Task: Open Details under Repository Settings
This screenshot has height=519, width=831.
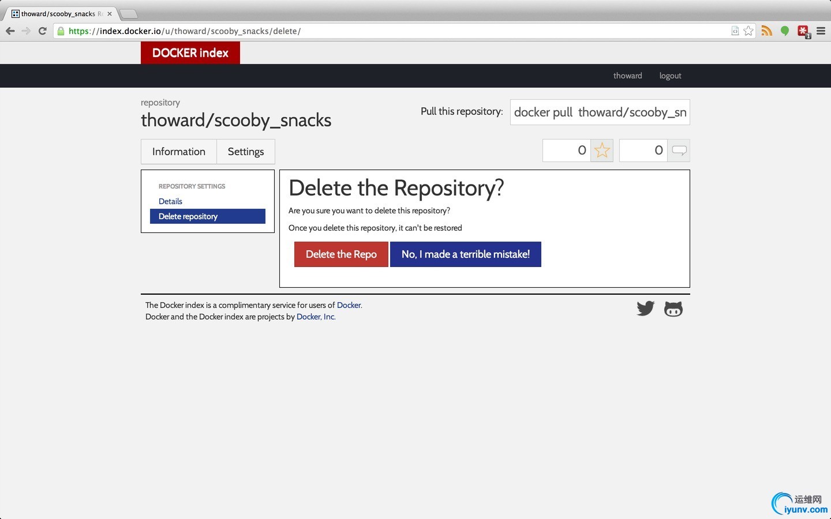Action: 170,201
